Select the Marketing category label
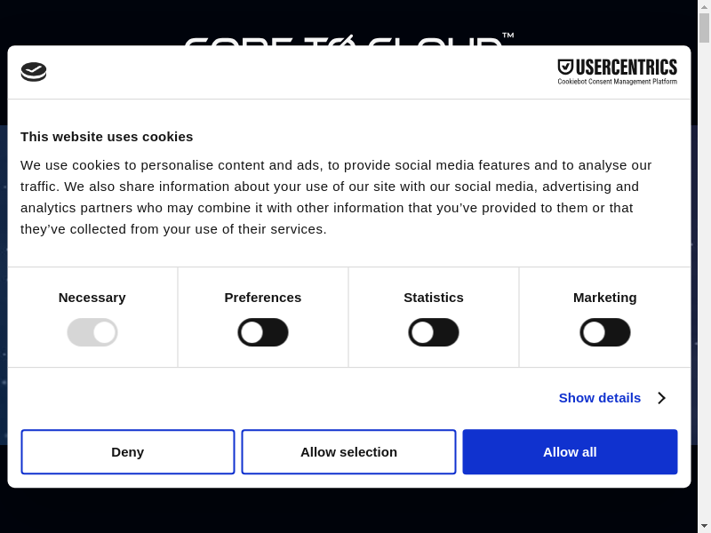Viewport: 711px width, 533px height. tap(605, 298)
